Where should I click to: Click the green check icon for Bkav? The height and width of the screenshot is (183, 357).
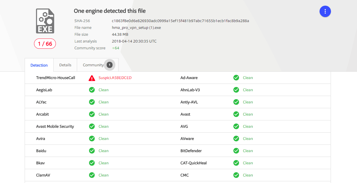(92, 163)
